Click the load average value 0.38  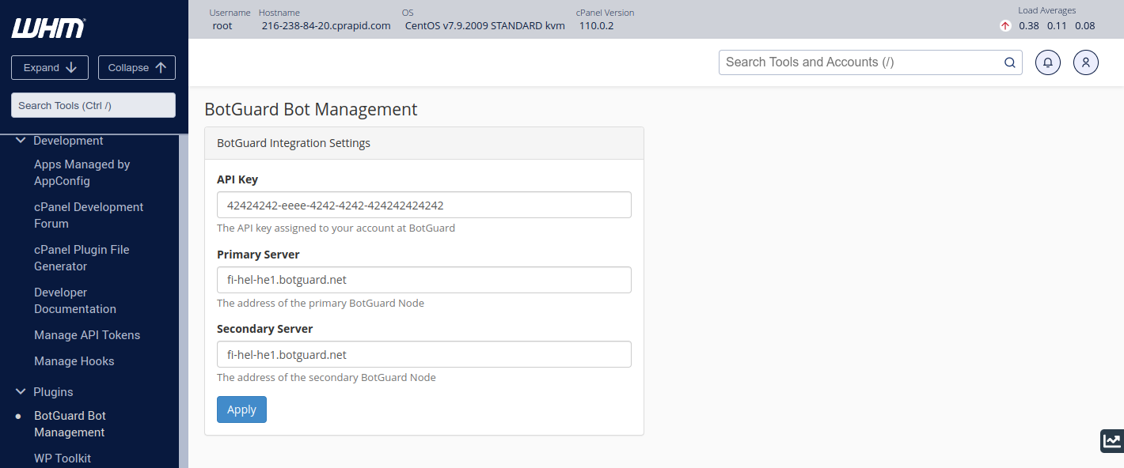point(1029,25)
